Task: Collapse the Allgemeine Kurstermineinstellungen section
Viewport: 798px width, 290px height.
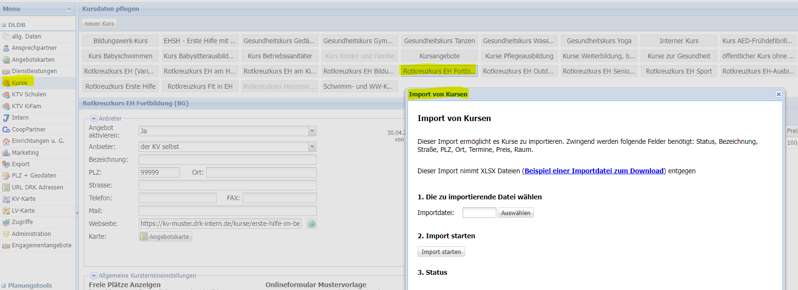Action: tap(94, 275)
